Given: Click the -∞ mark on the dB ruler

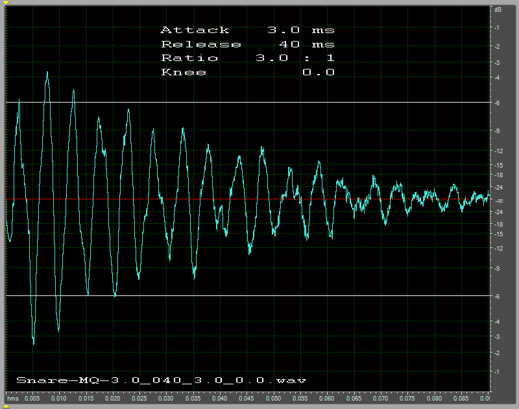Looking at the screenshot, I should tap(498, 201).
